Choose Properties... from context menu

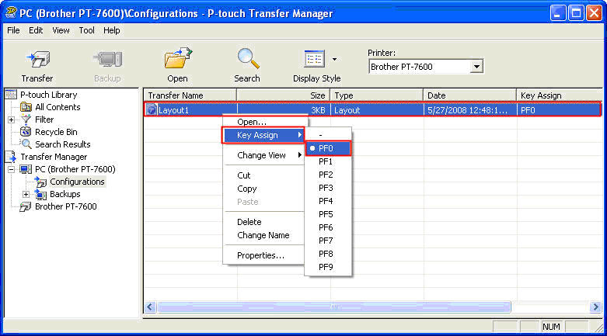click(x=260, y=255)
